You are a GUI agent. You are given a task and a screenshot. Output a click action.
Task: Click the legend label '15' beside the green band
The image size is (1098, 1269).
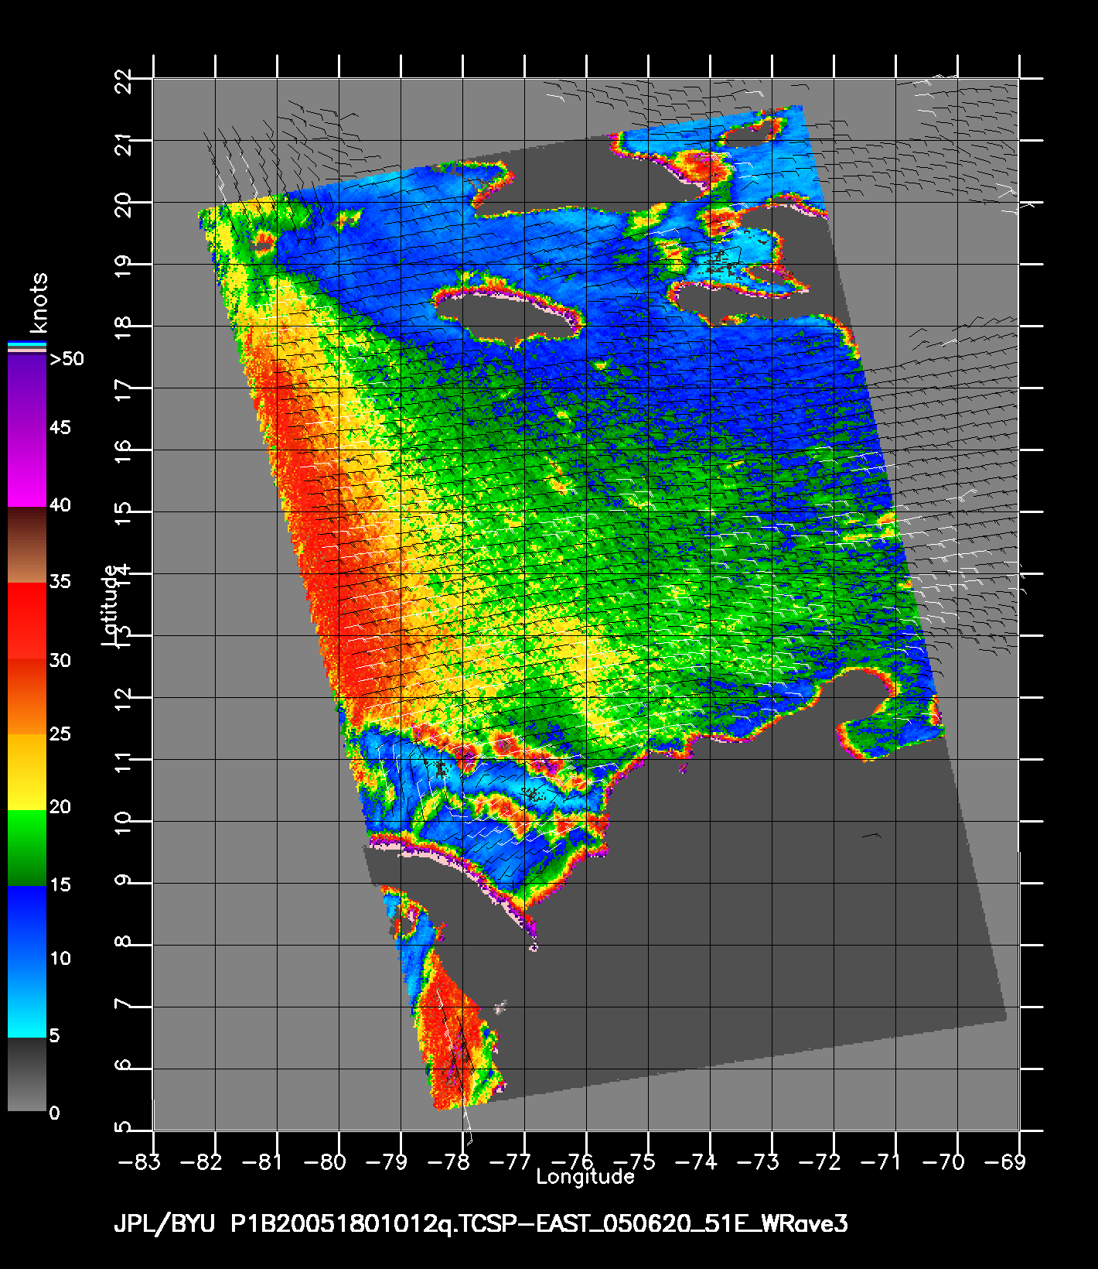pyautogui.click(x=60, y=884)
